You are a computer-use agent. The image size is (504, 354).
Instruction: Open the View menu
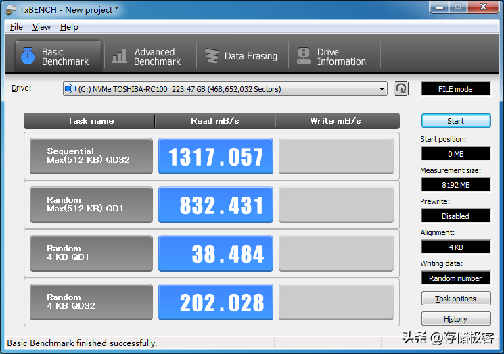(x=41, y=27)
